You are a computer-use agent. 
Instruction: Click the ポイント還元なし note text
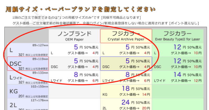pos(184,23)
